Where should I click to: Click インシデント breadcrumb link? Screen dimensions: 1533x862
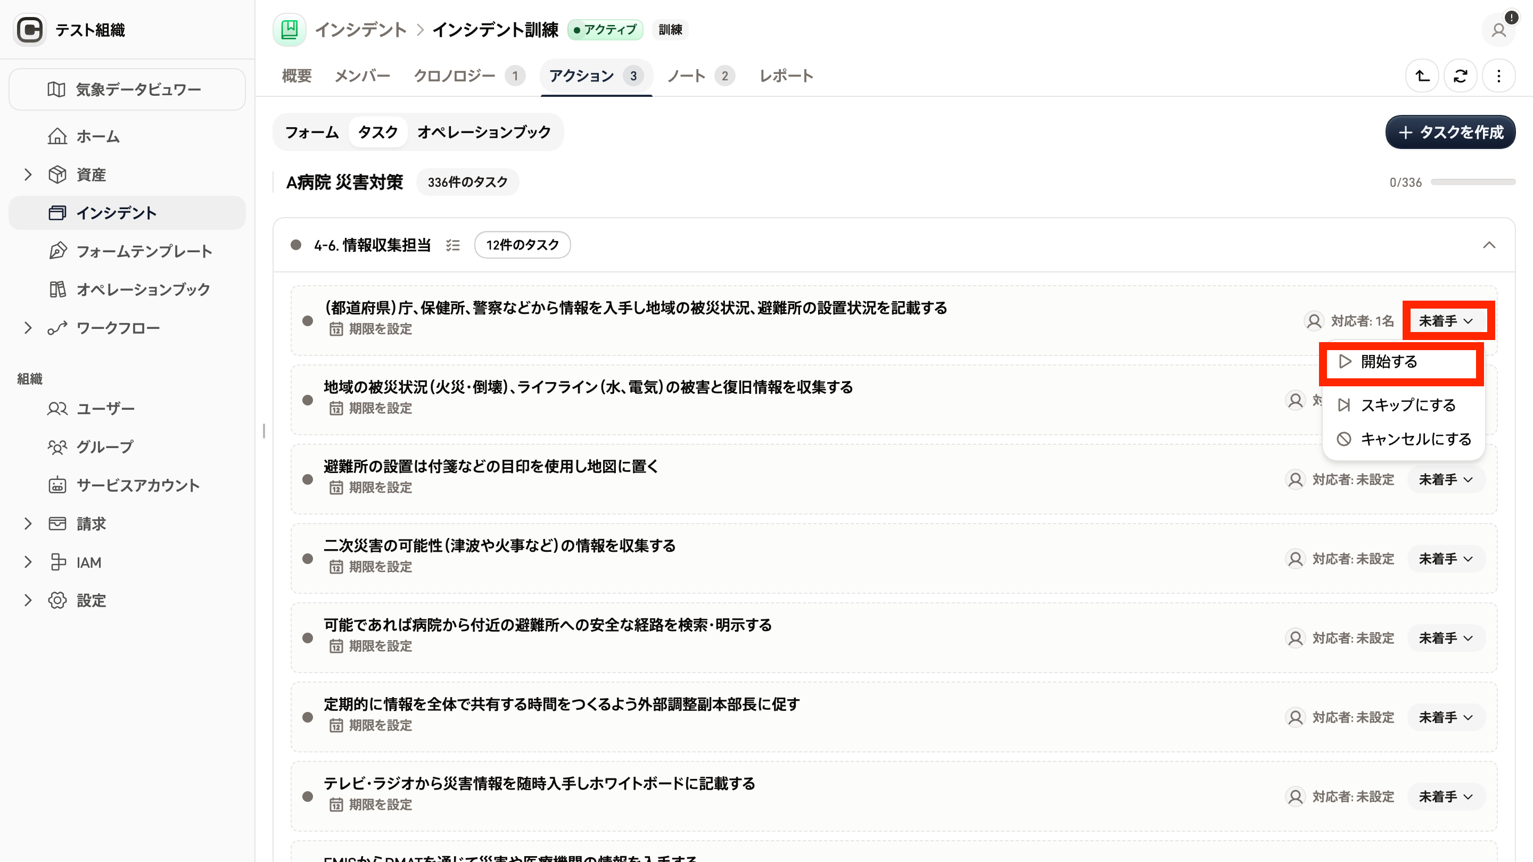point(360,30)
